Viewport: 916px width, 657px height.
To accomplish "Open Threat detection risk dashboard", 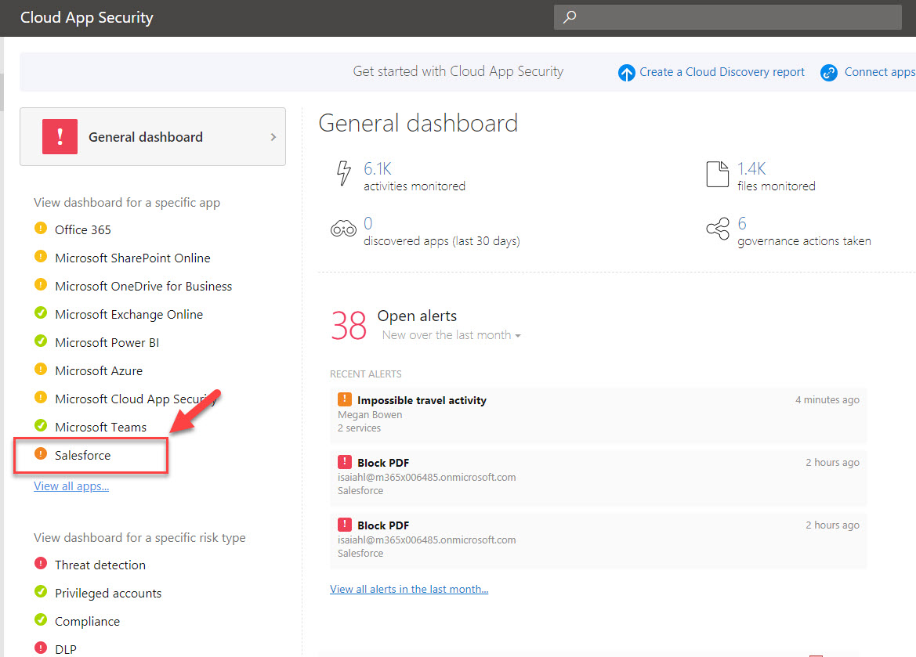I will [100, 565].
